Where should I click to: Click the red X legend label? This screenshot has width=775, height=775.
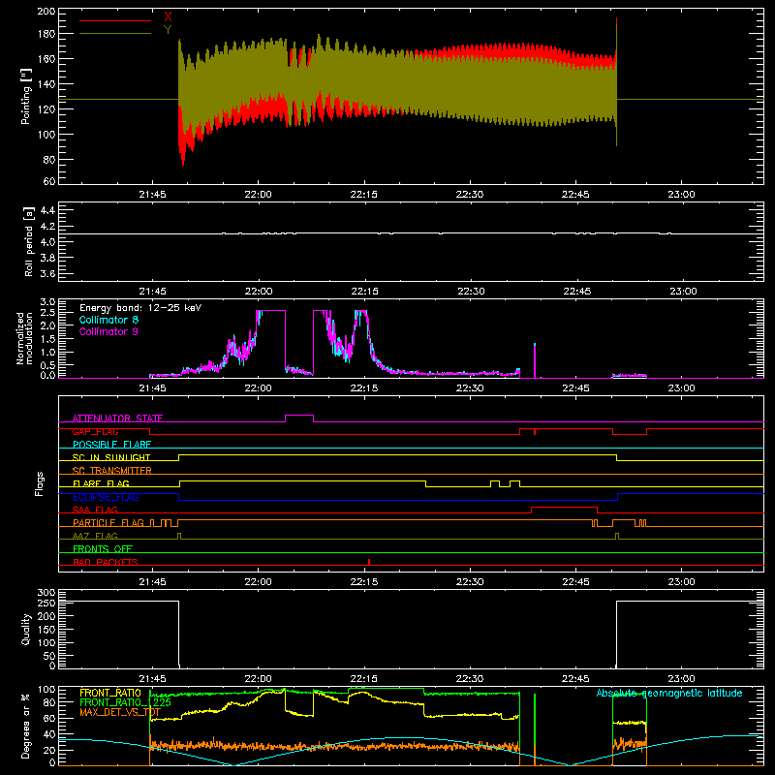[x=168, y=16]
